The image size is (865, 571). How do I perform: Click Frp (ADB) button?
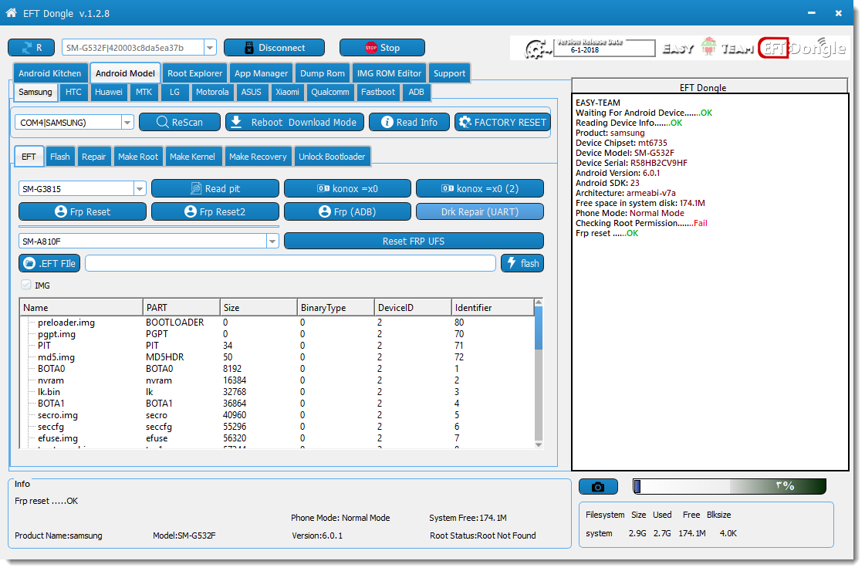(347, 212)
